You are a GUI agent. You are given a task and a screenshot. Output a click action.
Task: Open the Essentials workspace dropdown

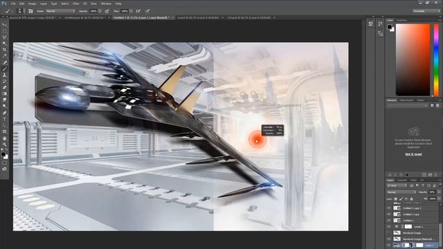pos(426,11)
